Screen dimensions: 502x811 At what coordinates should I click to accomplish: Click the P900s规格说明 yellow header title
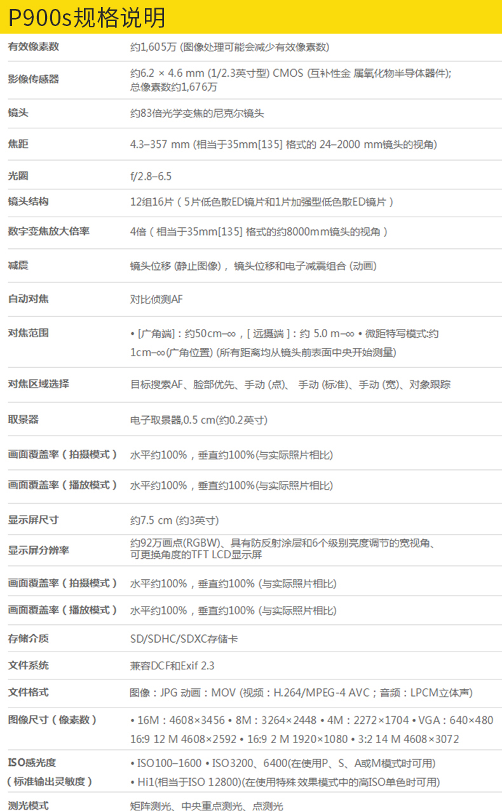(x=87, y=17)
